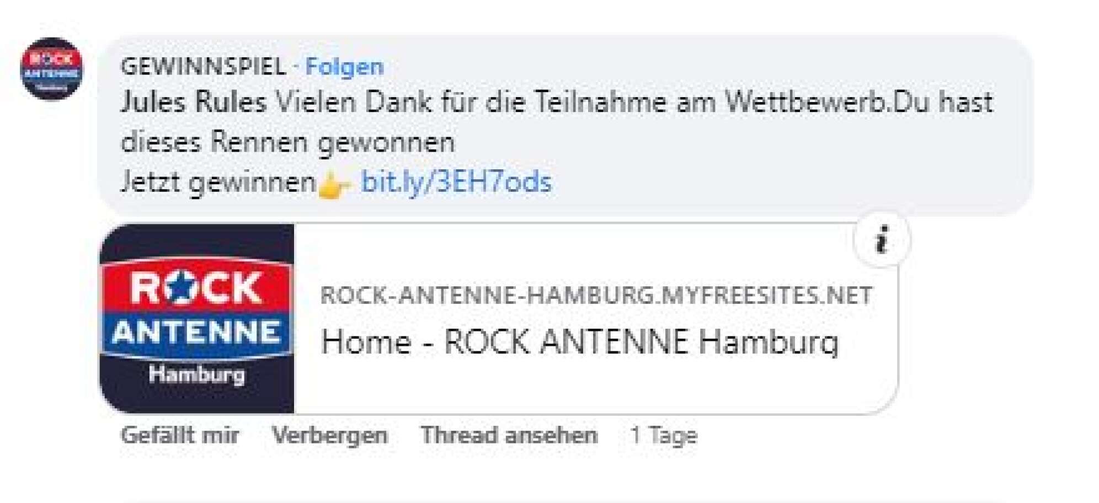1099x503 pixels.
Task: Hide the comment with "Verbergen"
Action: point(329,436)
